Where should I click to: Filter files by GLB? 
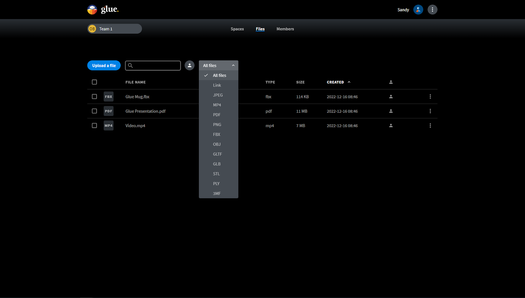point(219,164)
